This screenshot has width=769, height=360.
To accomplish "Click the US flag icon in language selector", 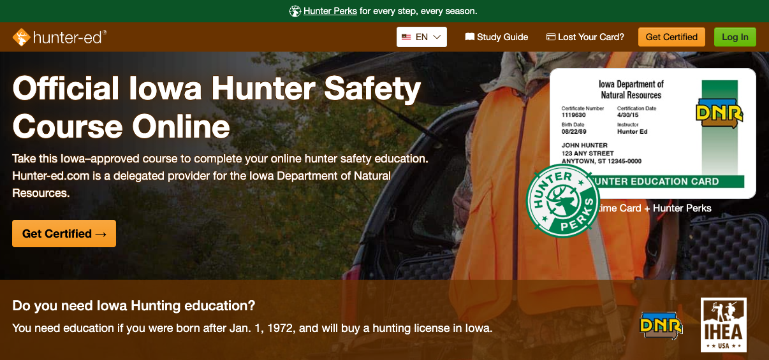I will (x=406, y=37).
